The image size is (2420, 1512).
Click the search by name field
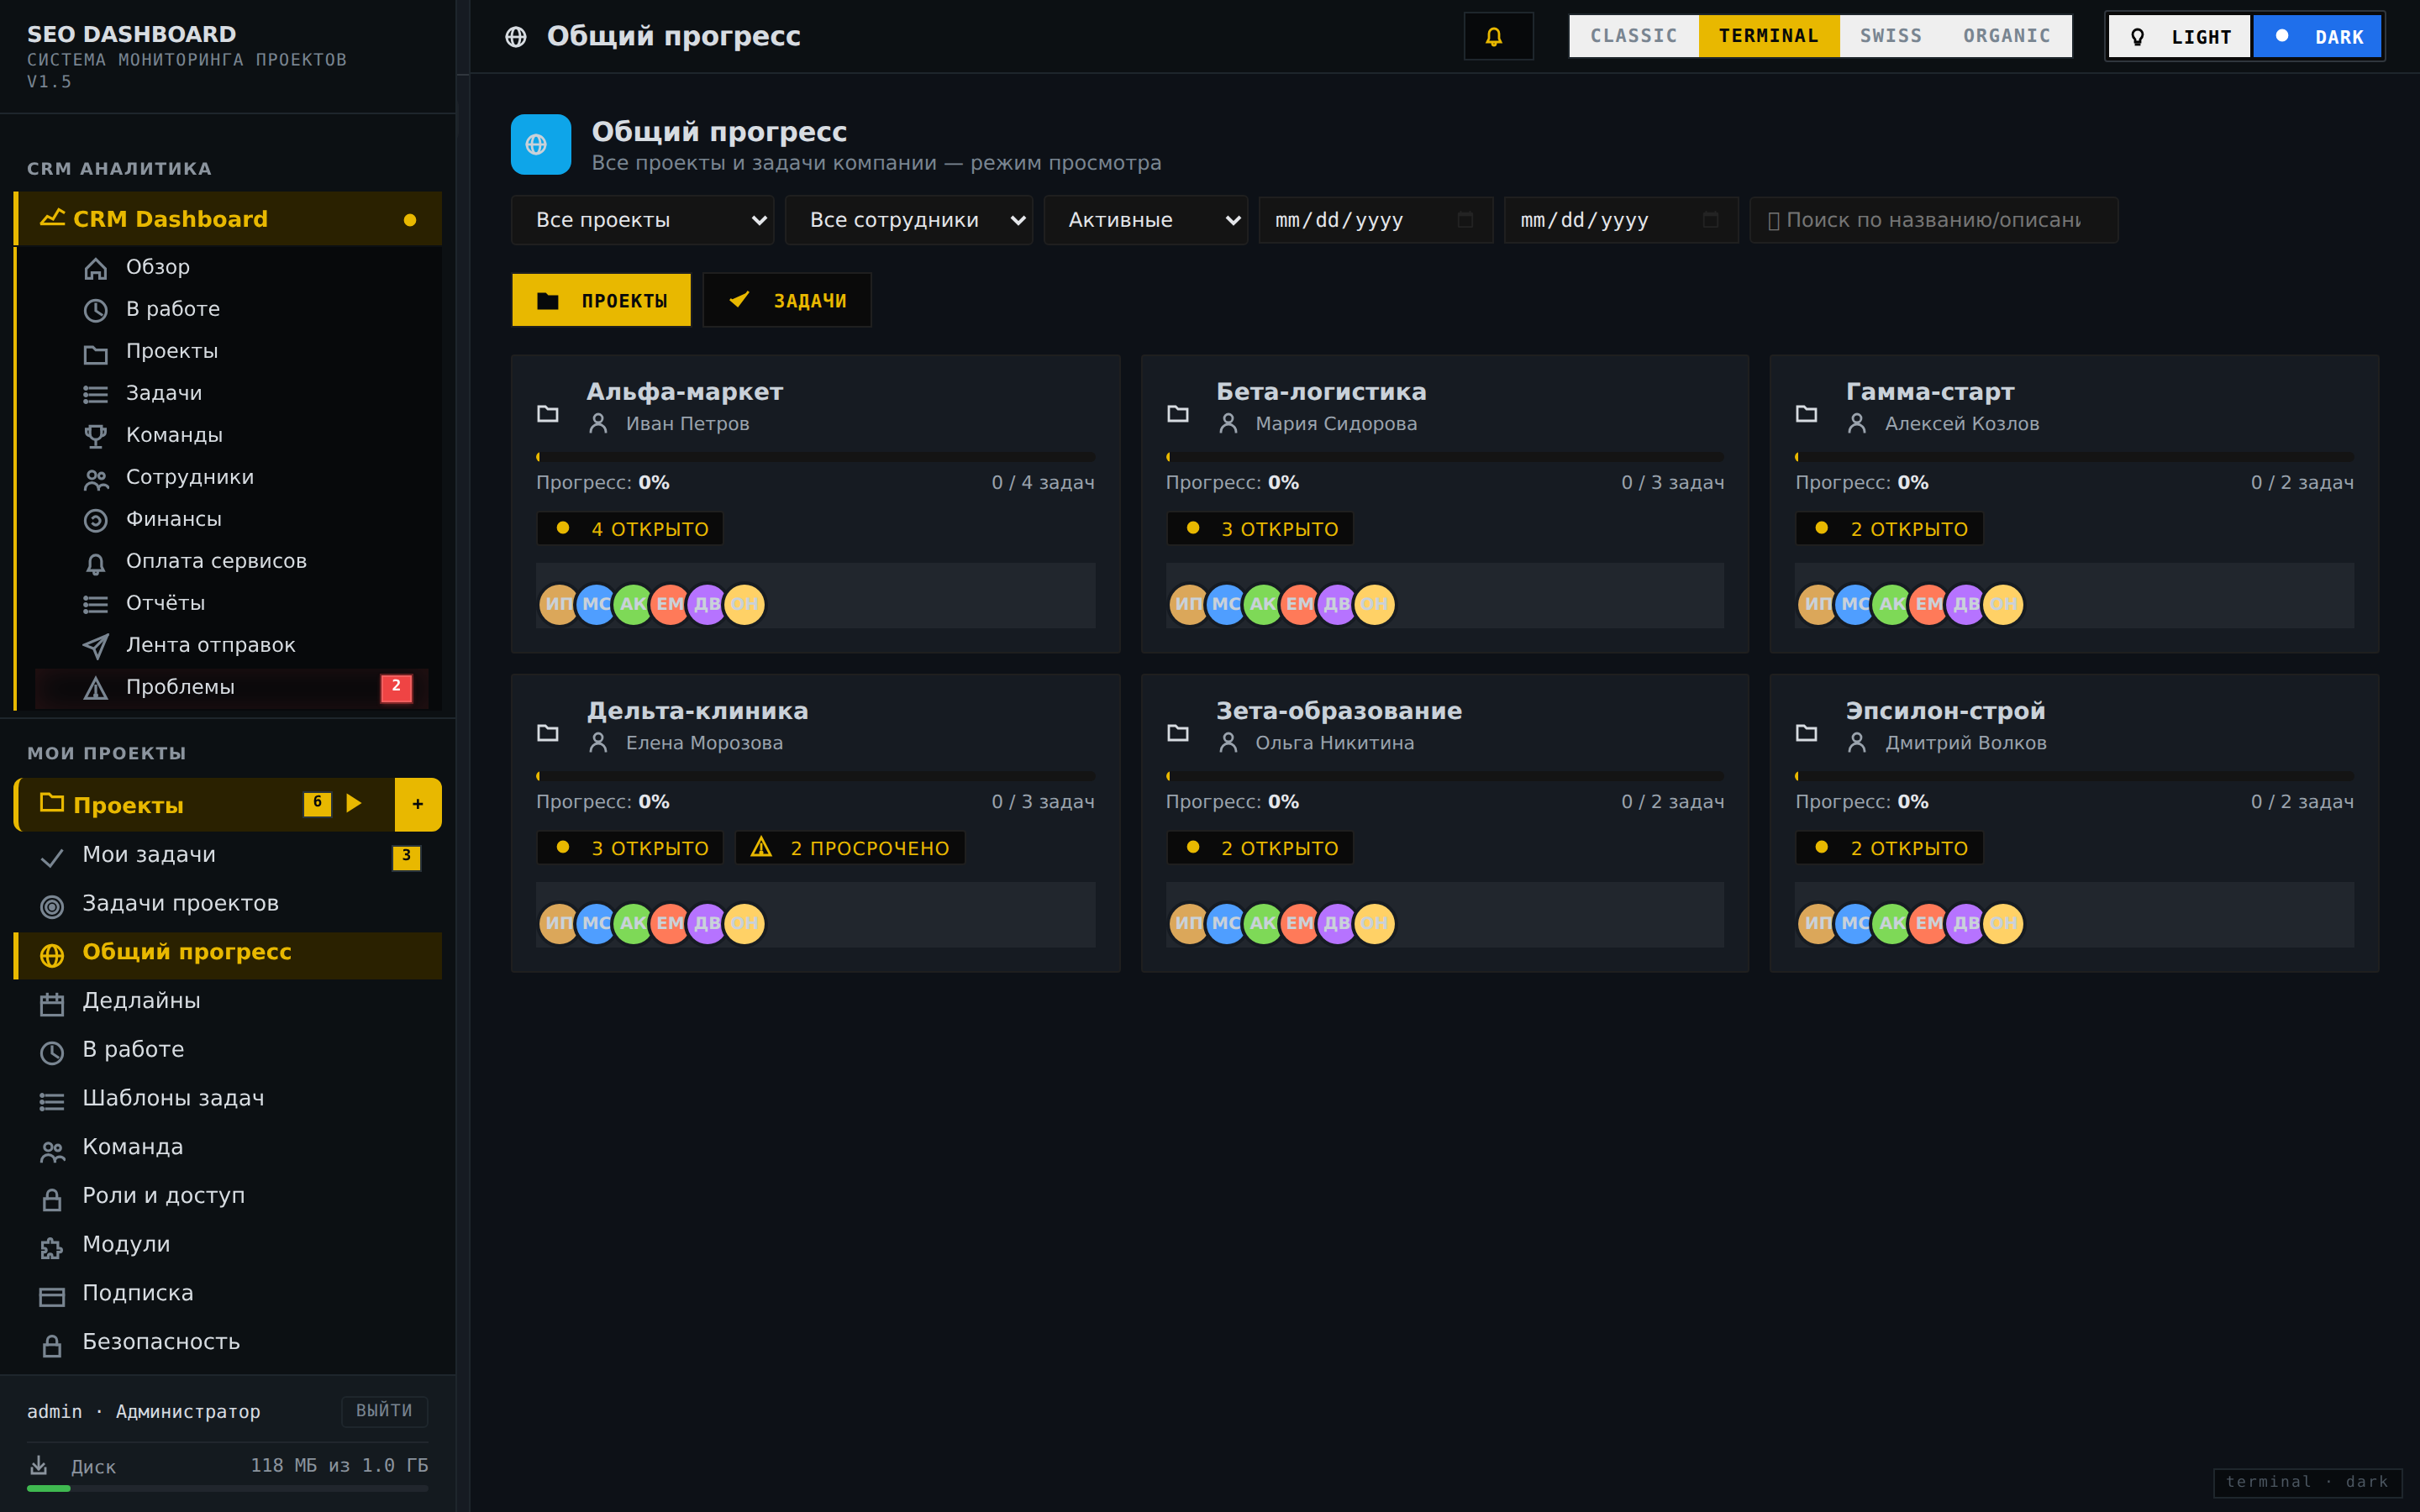coord(1933,220)
